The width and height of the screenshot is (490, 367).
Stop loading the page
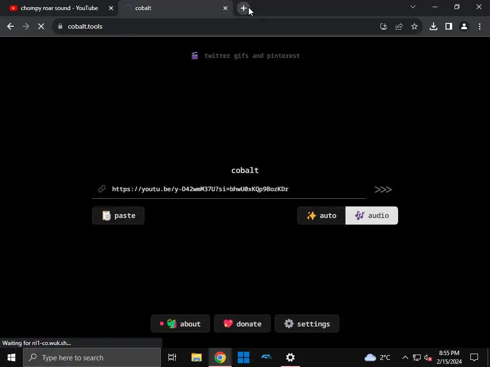pyautogui.click(x=41, y=27)
